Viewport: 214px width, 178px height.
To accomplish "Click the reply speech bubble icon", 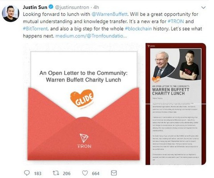I will tap(27, 173).
